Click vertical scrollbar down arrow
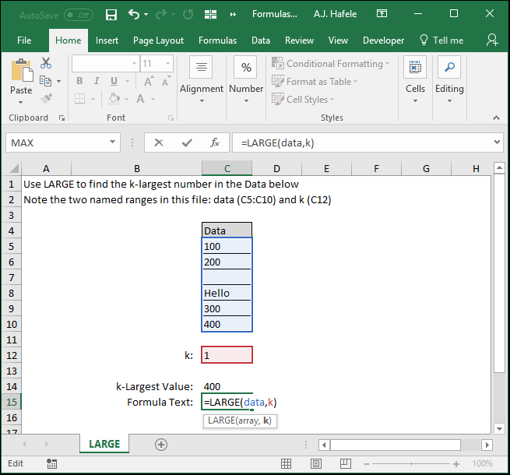This screenshot has width=510, height=475. (x=499, y=429)
